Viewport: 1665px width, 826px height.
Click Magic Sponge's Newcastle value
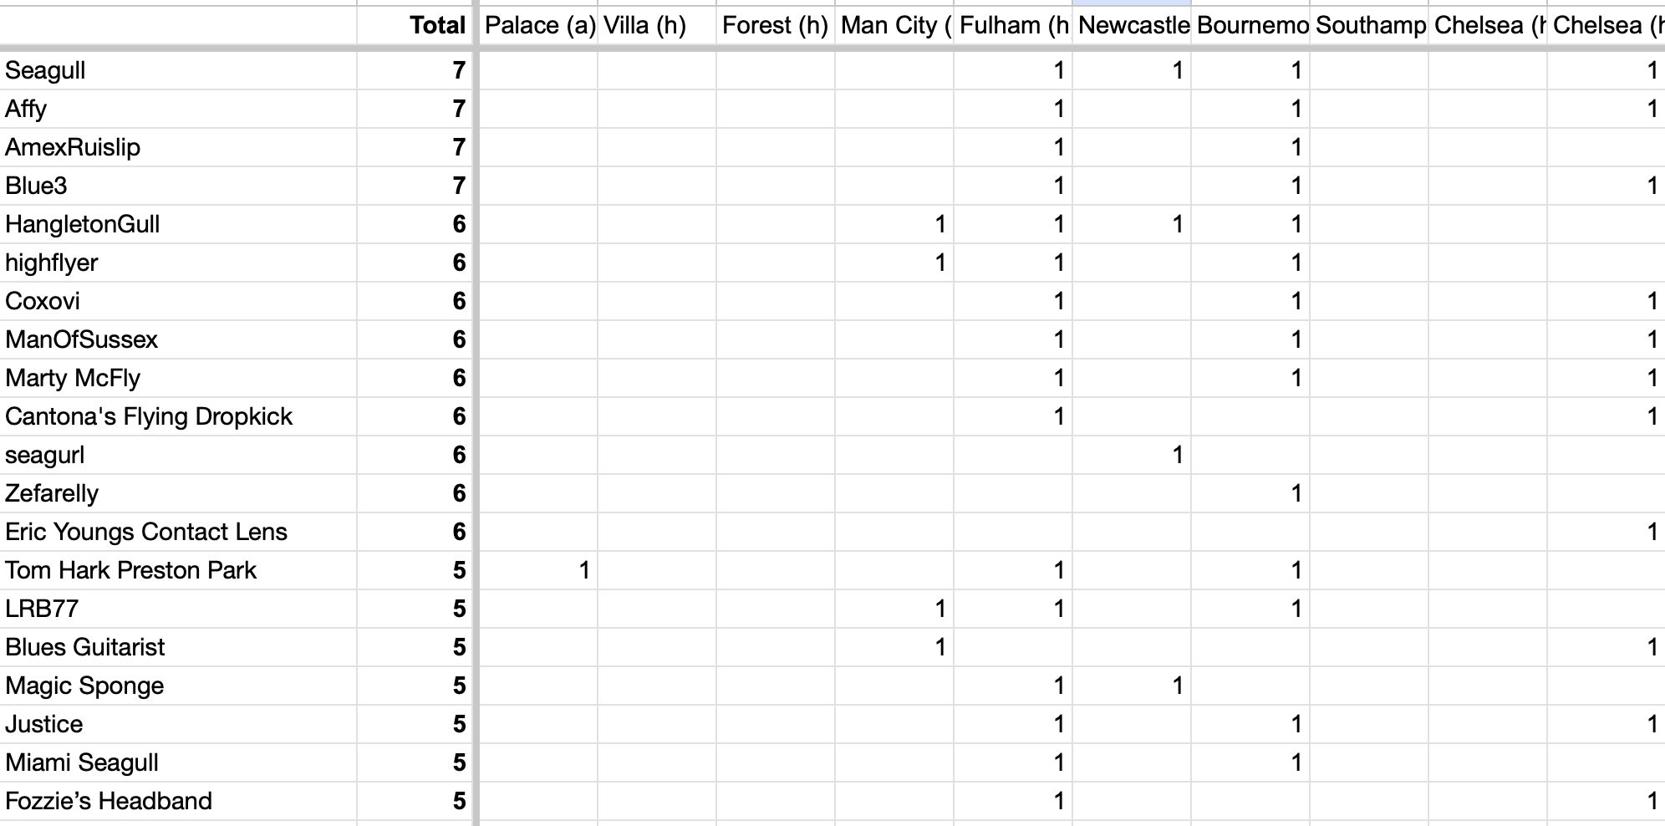(1132, 686)
